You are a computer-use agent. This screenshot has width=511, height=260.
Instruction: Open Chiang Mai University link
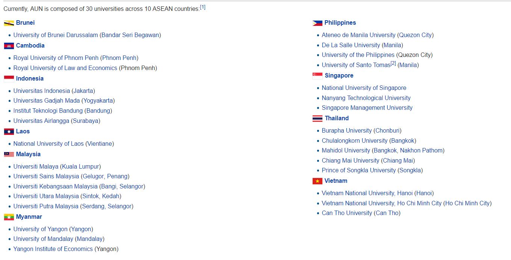pyautogui.click(x=351, y=161)
